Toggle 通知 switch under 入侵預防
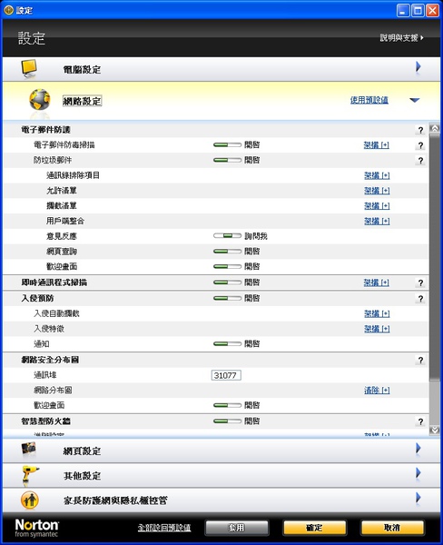Viewport: 443px width, 545px height. [x=227, y=343]
